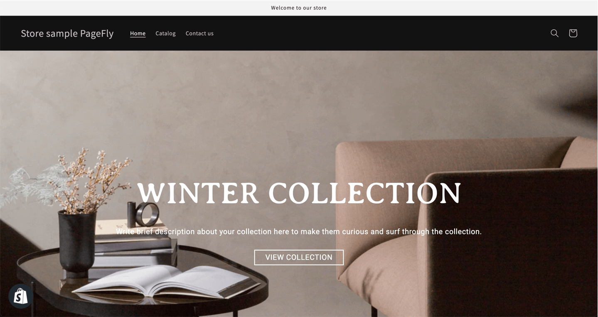Image resolution: width=598 pixels, height=317 pixels.
Task: Open the Shopify chat bubble icon
Action: click(21, 296)
